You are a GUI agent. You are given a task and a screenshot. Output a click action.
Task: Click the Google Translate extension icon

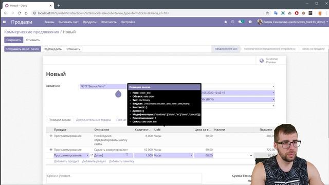[x=276, y=13]
